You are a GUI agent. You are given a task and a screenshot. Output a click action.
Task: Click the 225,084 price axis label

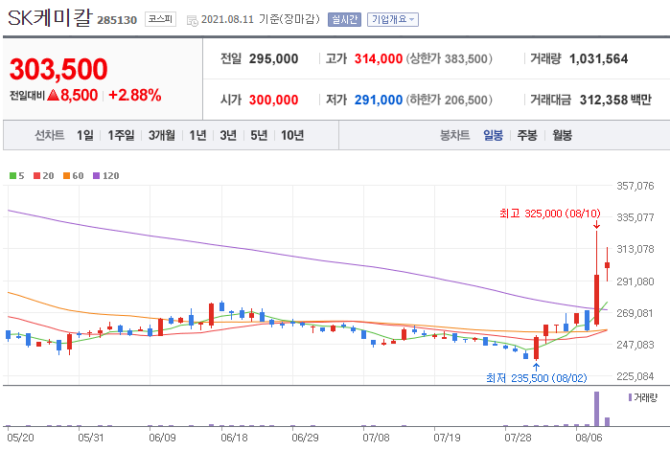point(635,376)
